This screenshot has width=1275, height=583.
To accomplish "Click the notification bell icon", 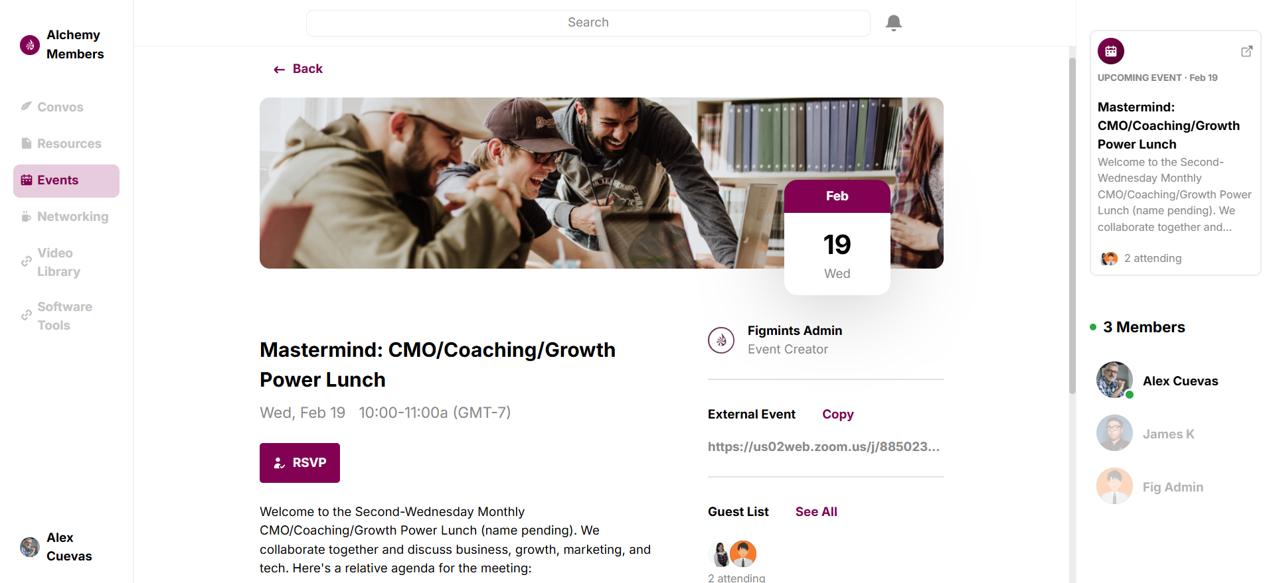I will tap(893, 23).
